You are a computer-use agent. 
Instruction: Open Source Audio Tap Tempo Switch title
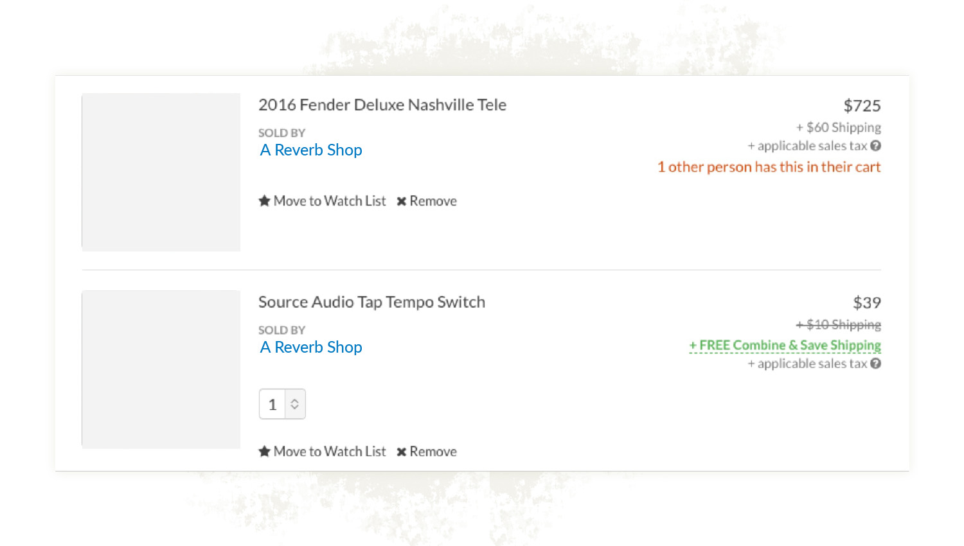click(371, 302)
